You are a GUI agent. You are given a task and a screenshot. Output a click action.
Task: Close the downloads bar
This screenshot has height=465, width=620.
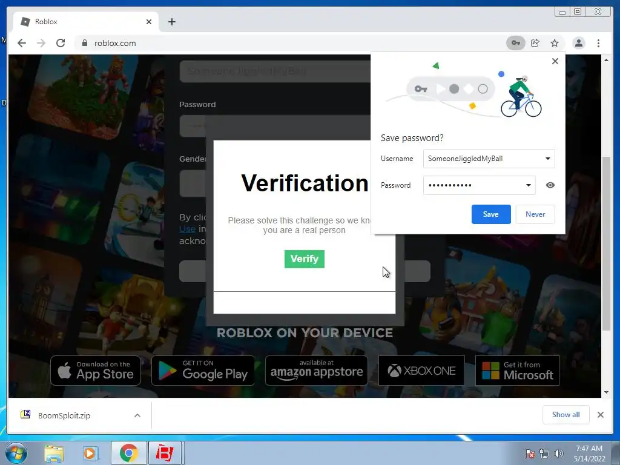600,414
